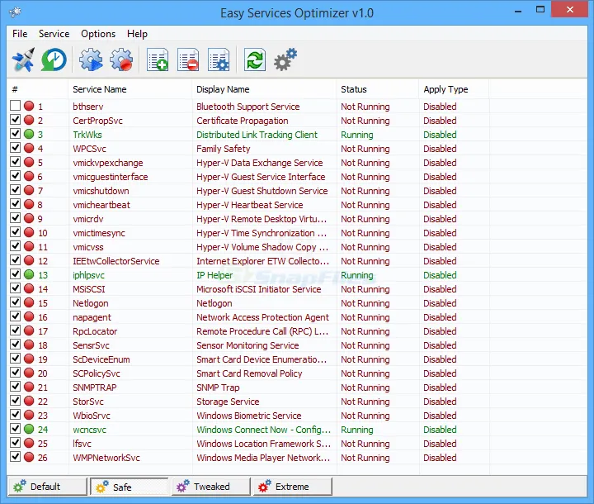Click the app icon in the title bar

pyautogui.click(x=15, y=12)
